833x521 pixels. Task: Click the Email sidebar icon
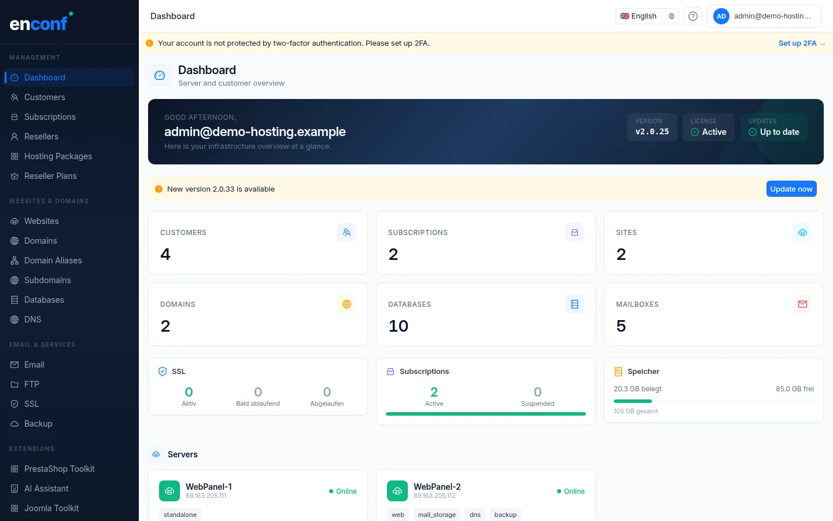pyautogui.click(x=14, y=365)
